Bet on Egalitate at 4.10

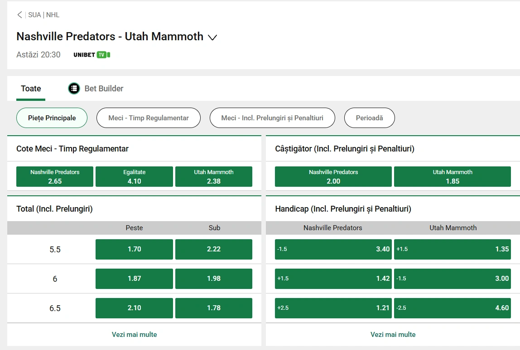[134, 177]
